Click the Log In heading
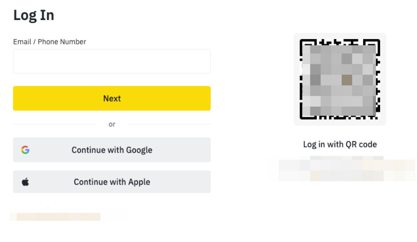The image size is (417, 242). pos(34,15)
